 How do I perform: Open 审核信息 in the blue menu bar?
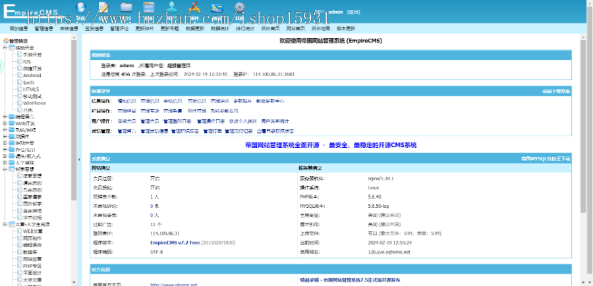click(x=69, y=28)
